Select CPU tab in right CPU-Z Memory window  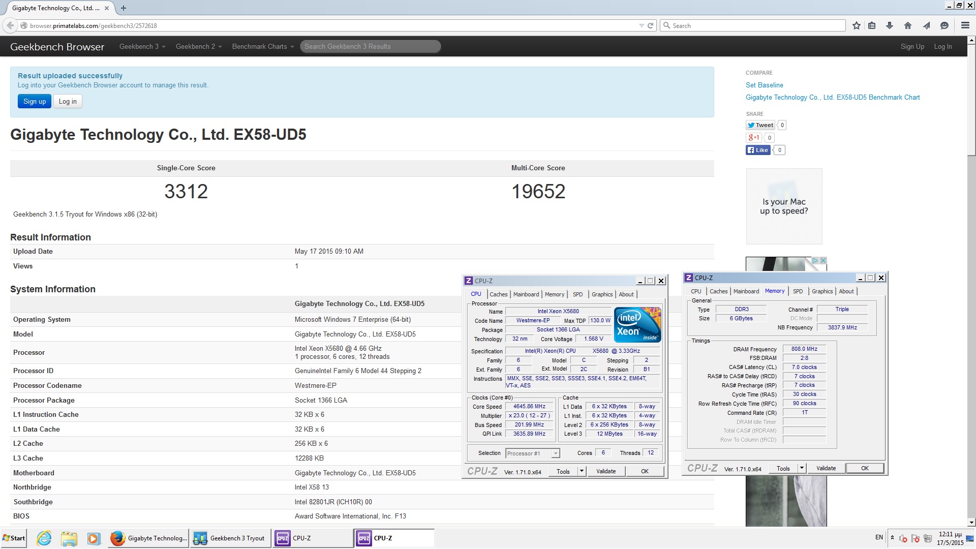click(x=696, y=291)
